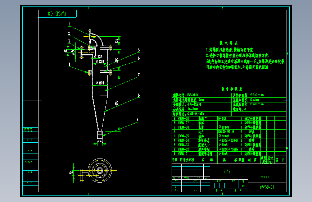The image size is (312, 202).
Task: Select the 技术要求 heading text
Action: (229, 43)
